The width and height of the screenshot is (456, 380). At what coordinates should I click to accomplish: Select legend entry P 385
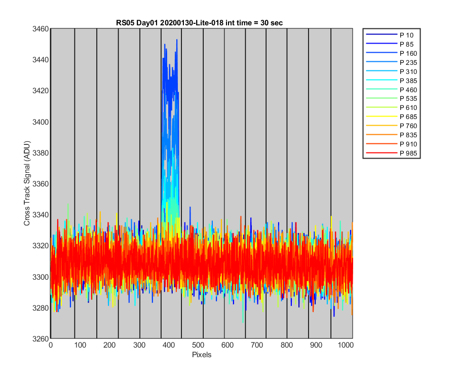click(x=392, y=81)
